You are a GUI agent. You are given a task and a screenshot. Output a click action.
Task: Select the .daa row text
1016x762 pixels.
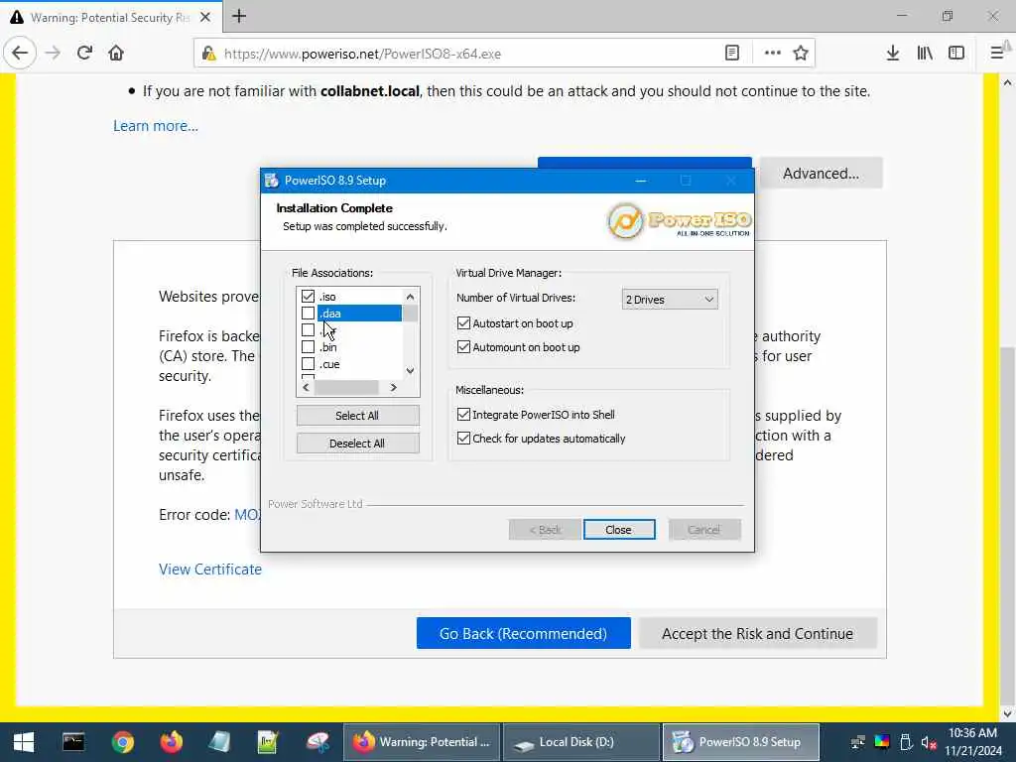[330, 314]
